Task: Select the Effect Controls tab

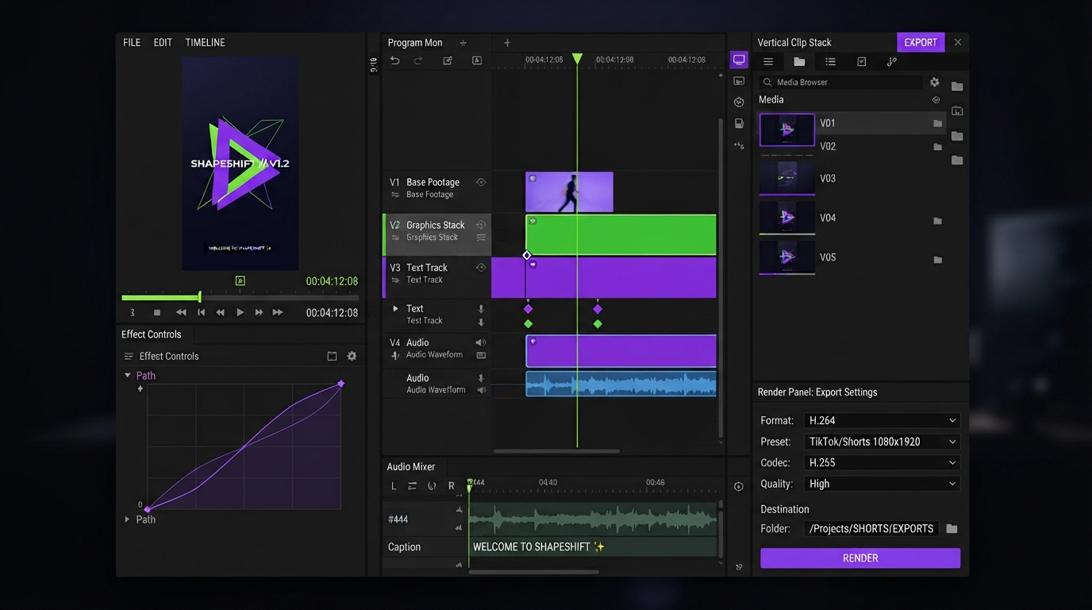Action: [151, 334]
